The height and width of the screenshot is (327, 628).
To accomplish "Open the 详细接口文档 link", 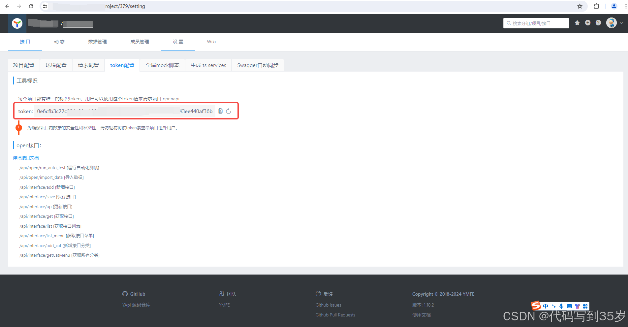I will [x=26, y=158].
